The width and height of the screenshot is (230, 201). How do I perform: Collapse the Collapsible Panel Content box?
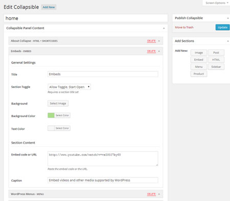point(164,28)
